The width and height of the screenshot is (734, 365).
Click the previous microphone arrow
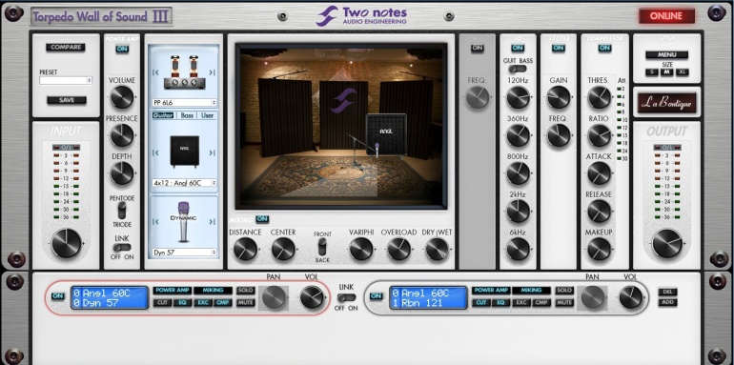(155, 222)
